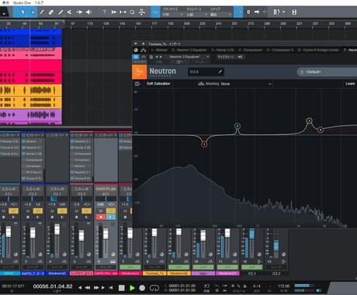The height and width of the screenshot is (295, 357).
Task: Open the Masking None dropdown
Action: tap(246, 84)
